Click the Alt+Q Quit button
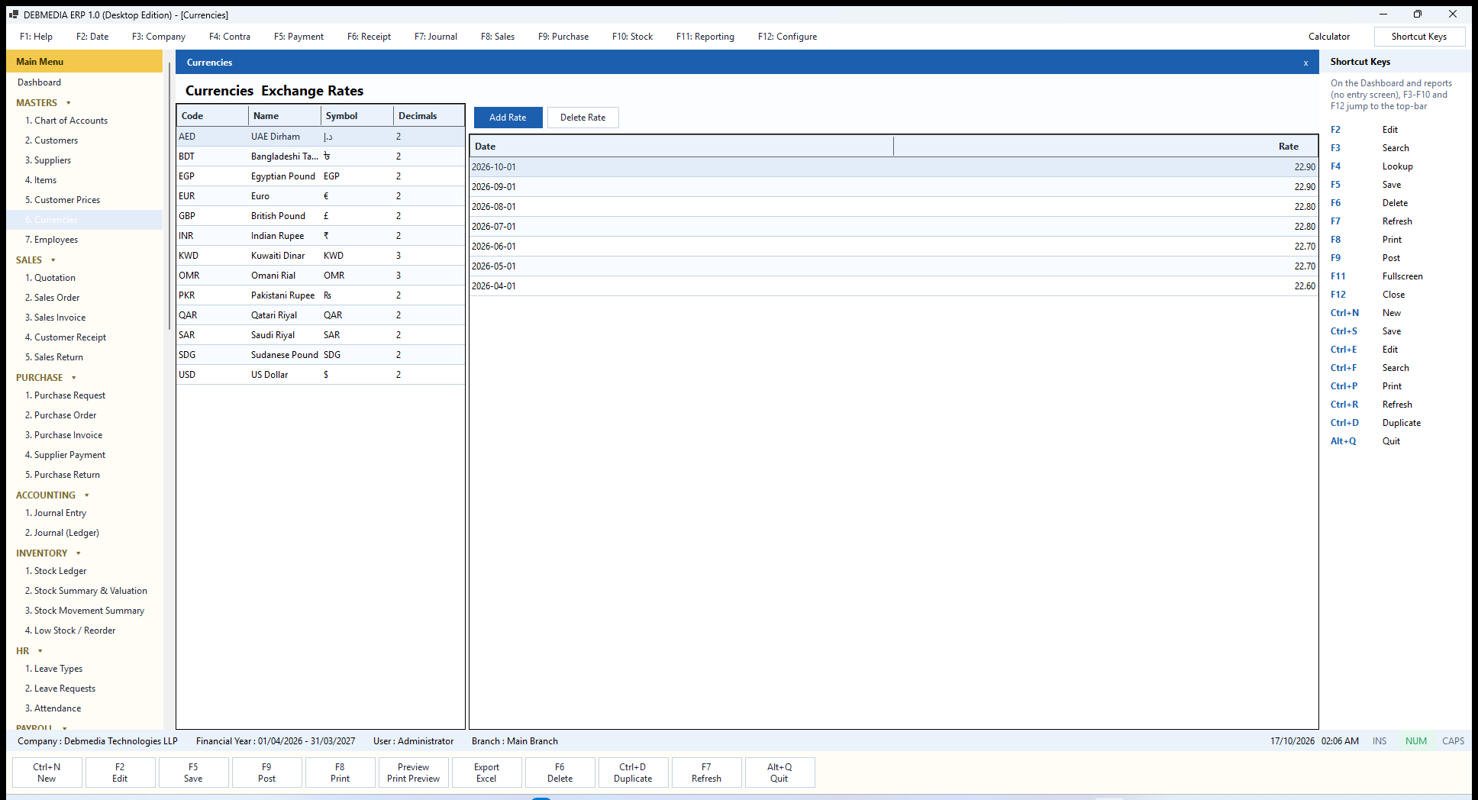The width and height of the screenshot is (1478, 800). click(779, 773)
